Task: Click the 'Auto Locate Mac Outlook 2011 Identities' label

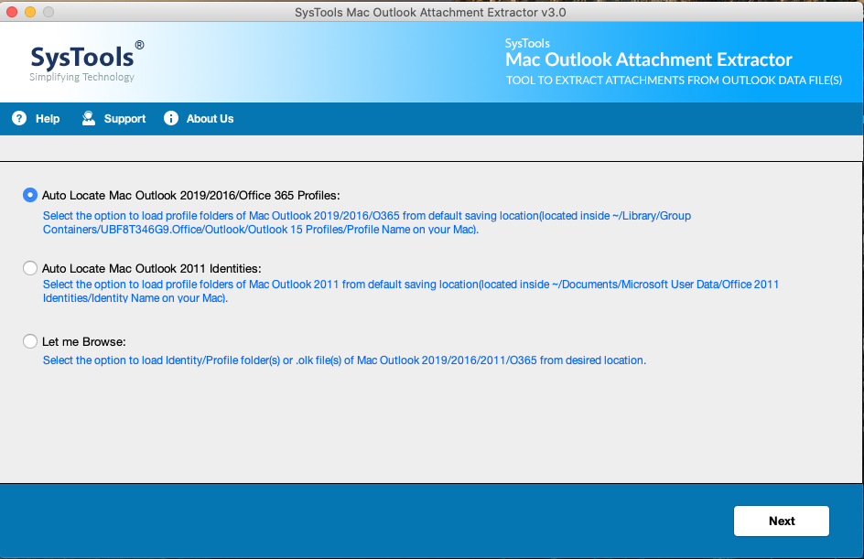Action: [x=152, y=268]
